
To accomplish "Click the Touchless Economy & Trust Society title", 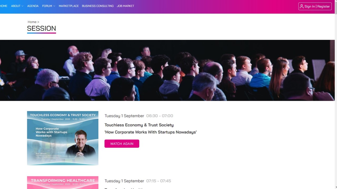I will pyautogui.click(x=139, y=125).
